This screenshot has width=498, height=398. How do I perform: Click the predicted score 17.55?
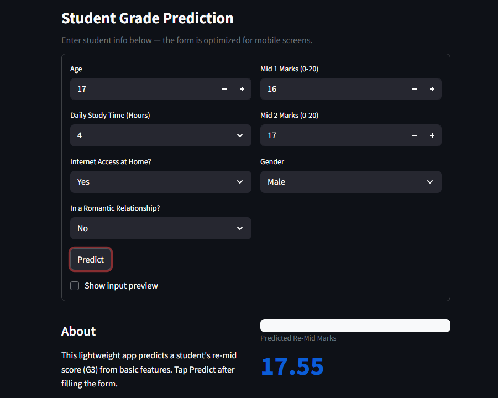(292, 366)
